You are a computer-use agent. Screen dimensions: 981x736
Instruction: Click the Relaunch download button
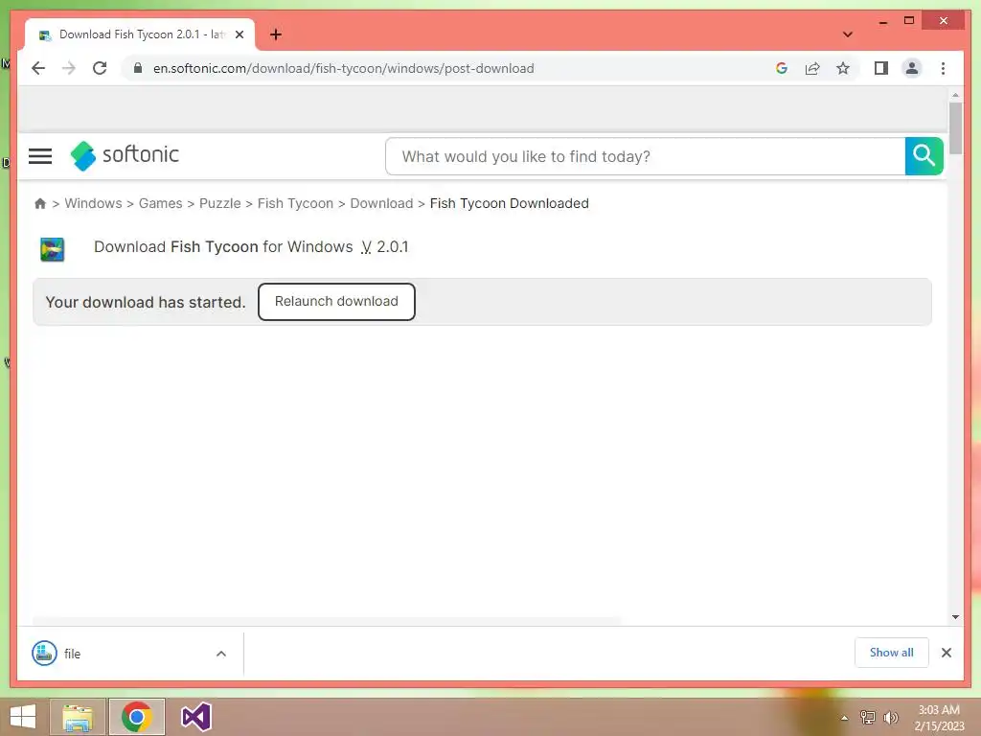(336, 302)
